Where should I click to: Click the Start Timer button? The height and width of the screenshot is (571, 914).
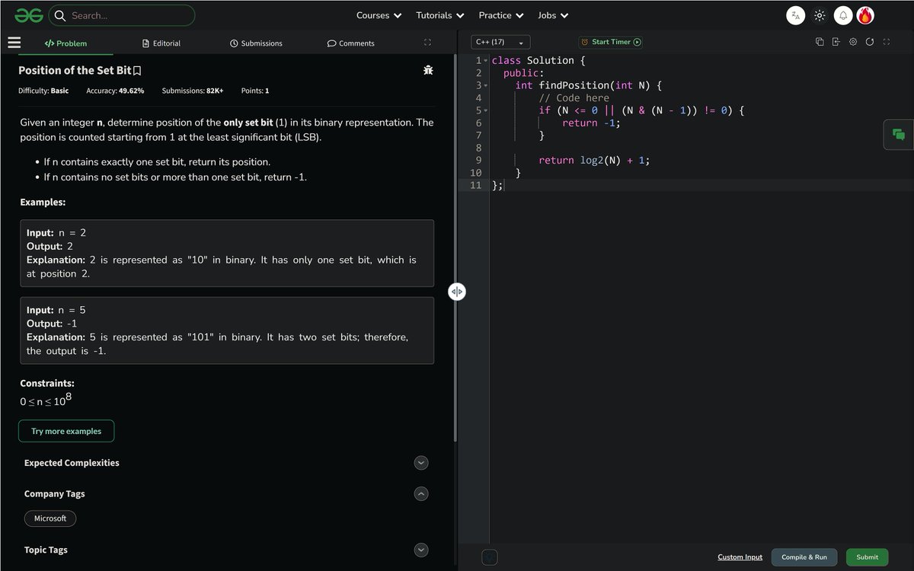click(x=610, y=42)
